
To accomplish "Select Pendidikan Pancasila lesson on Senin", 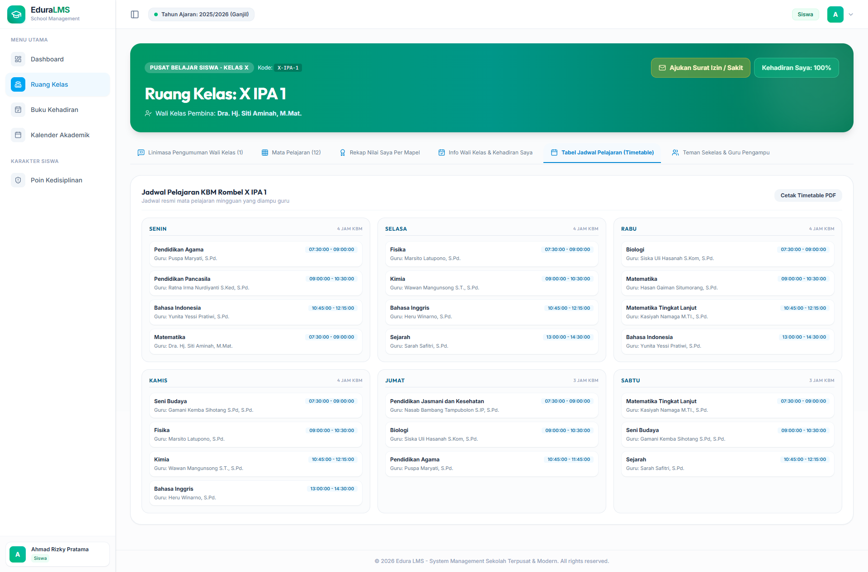I will (x=256, y=283).
